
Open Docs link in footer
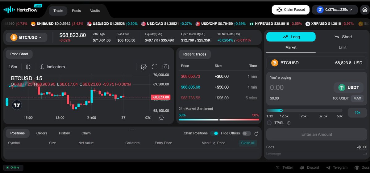click(x=362, y=167)
